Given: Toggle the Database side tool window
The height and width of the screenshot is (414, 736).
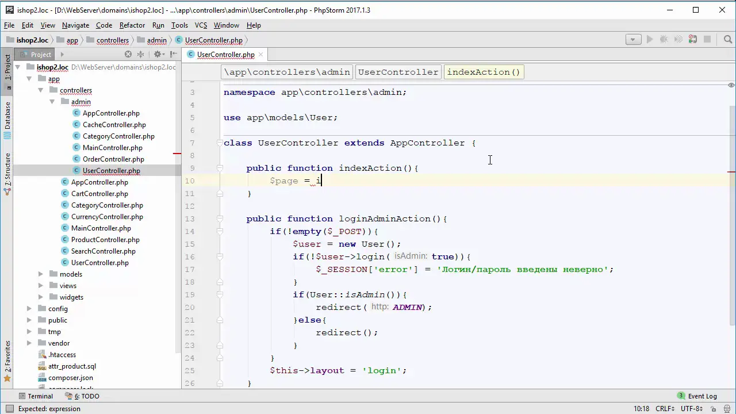Looking at the screenshot, I should [7, 121].
